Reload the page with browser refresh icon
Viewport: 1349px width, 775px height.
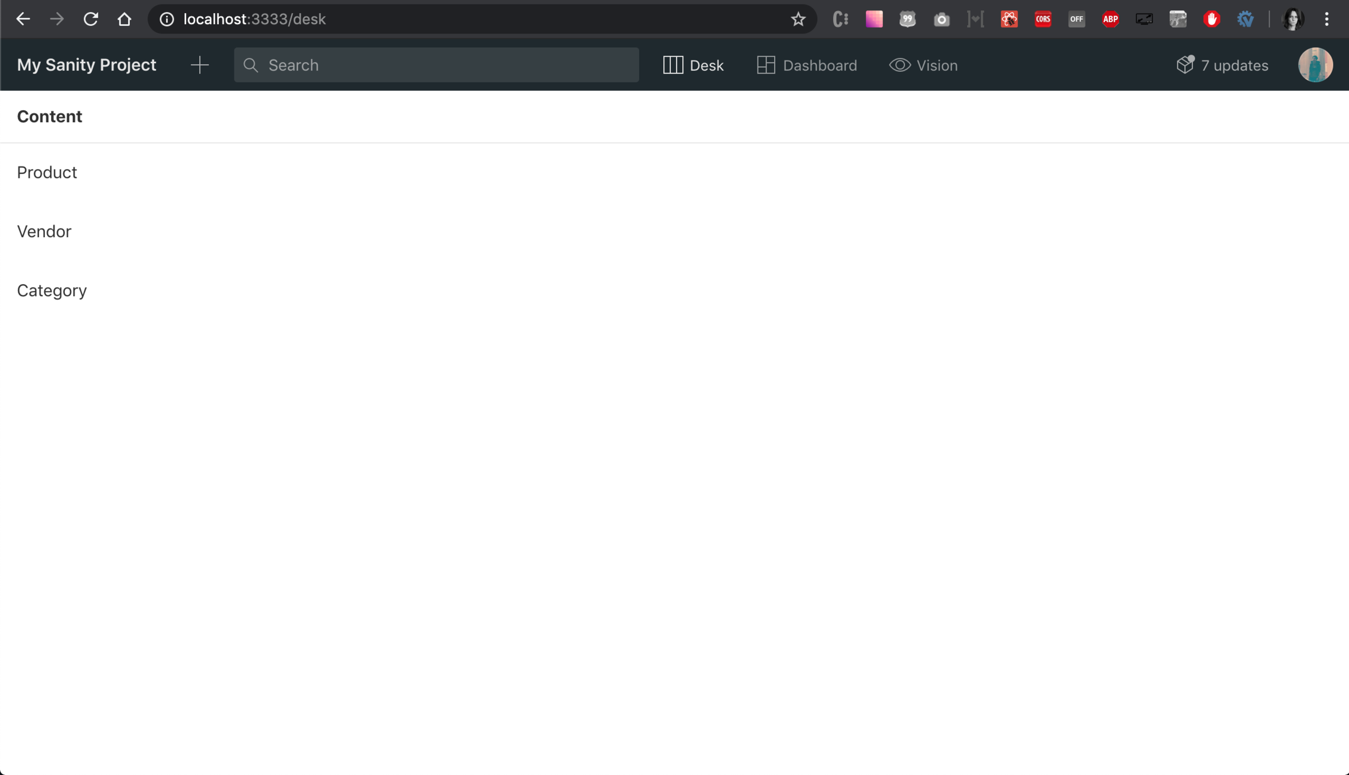click(91, 20)
